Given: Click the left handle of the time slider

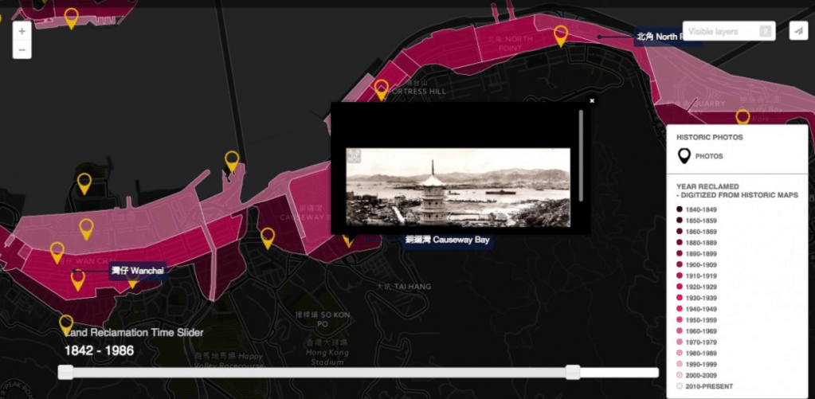Looking at the screenshot, I should click(66, 372).
